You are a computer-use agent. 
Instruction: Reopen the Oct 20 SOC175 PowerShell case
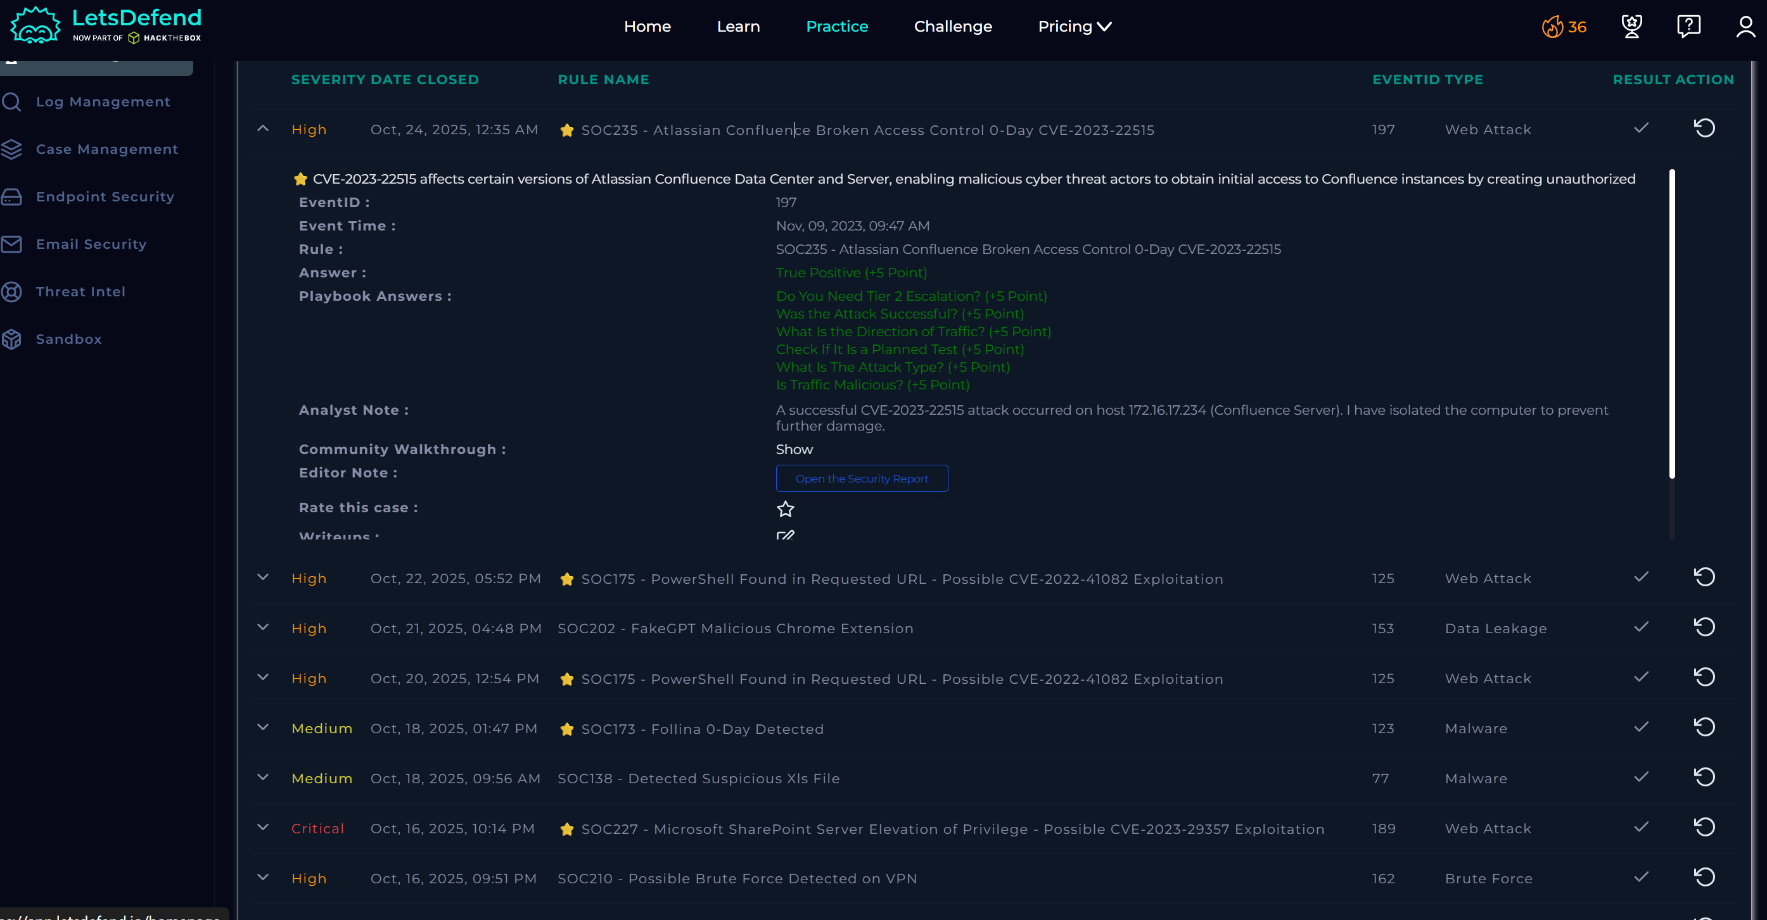tap(1704, 677)
